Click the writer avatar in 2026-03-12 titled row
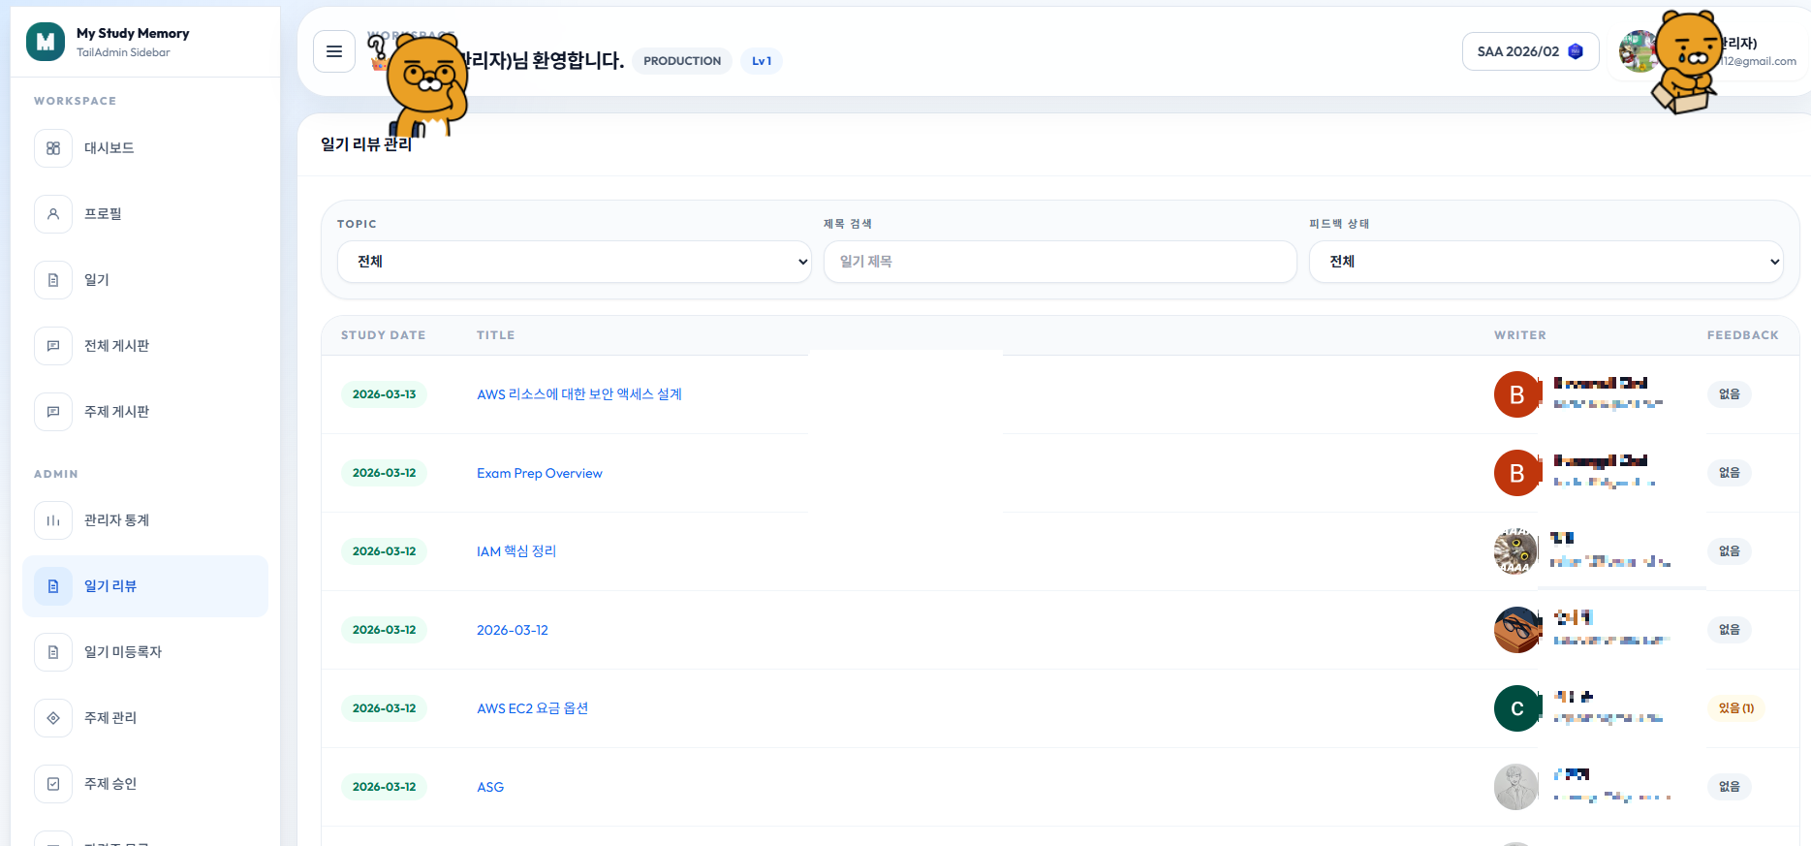Viewport: 1811px width, 846px height. [x=1517, y=630]
